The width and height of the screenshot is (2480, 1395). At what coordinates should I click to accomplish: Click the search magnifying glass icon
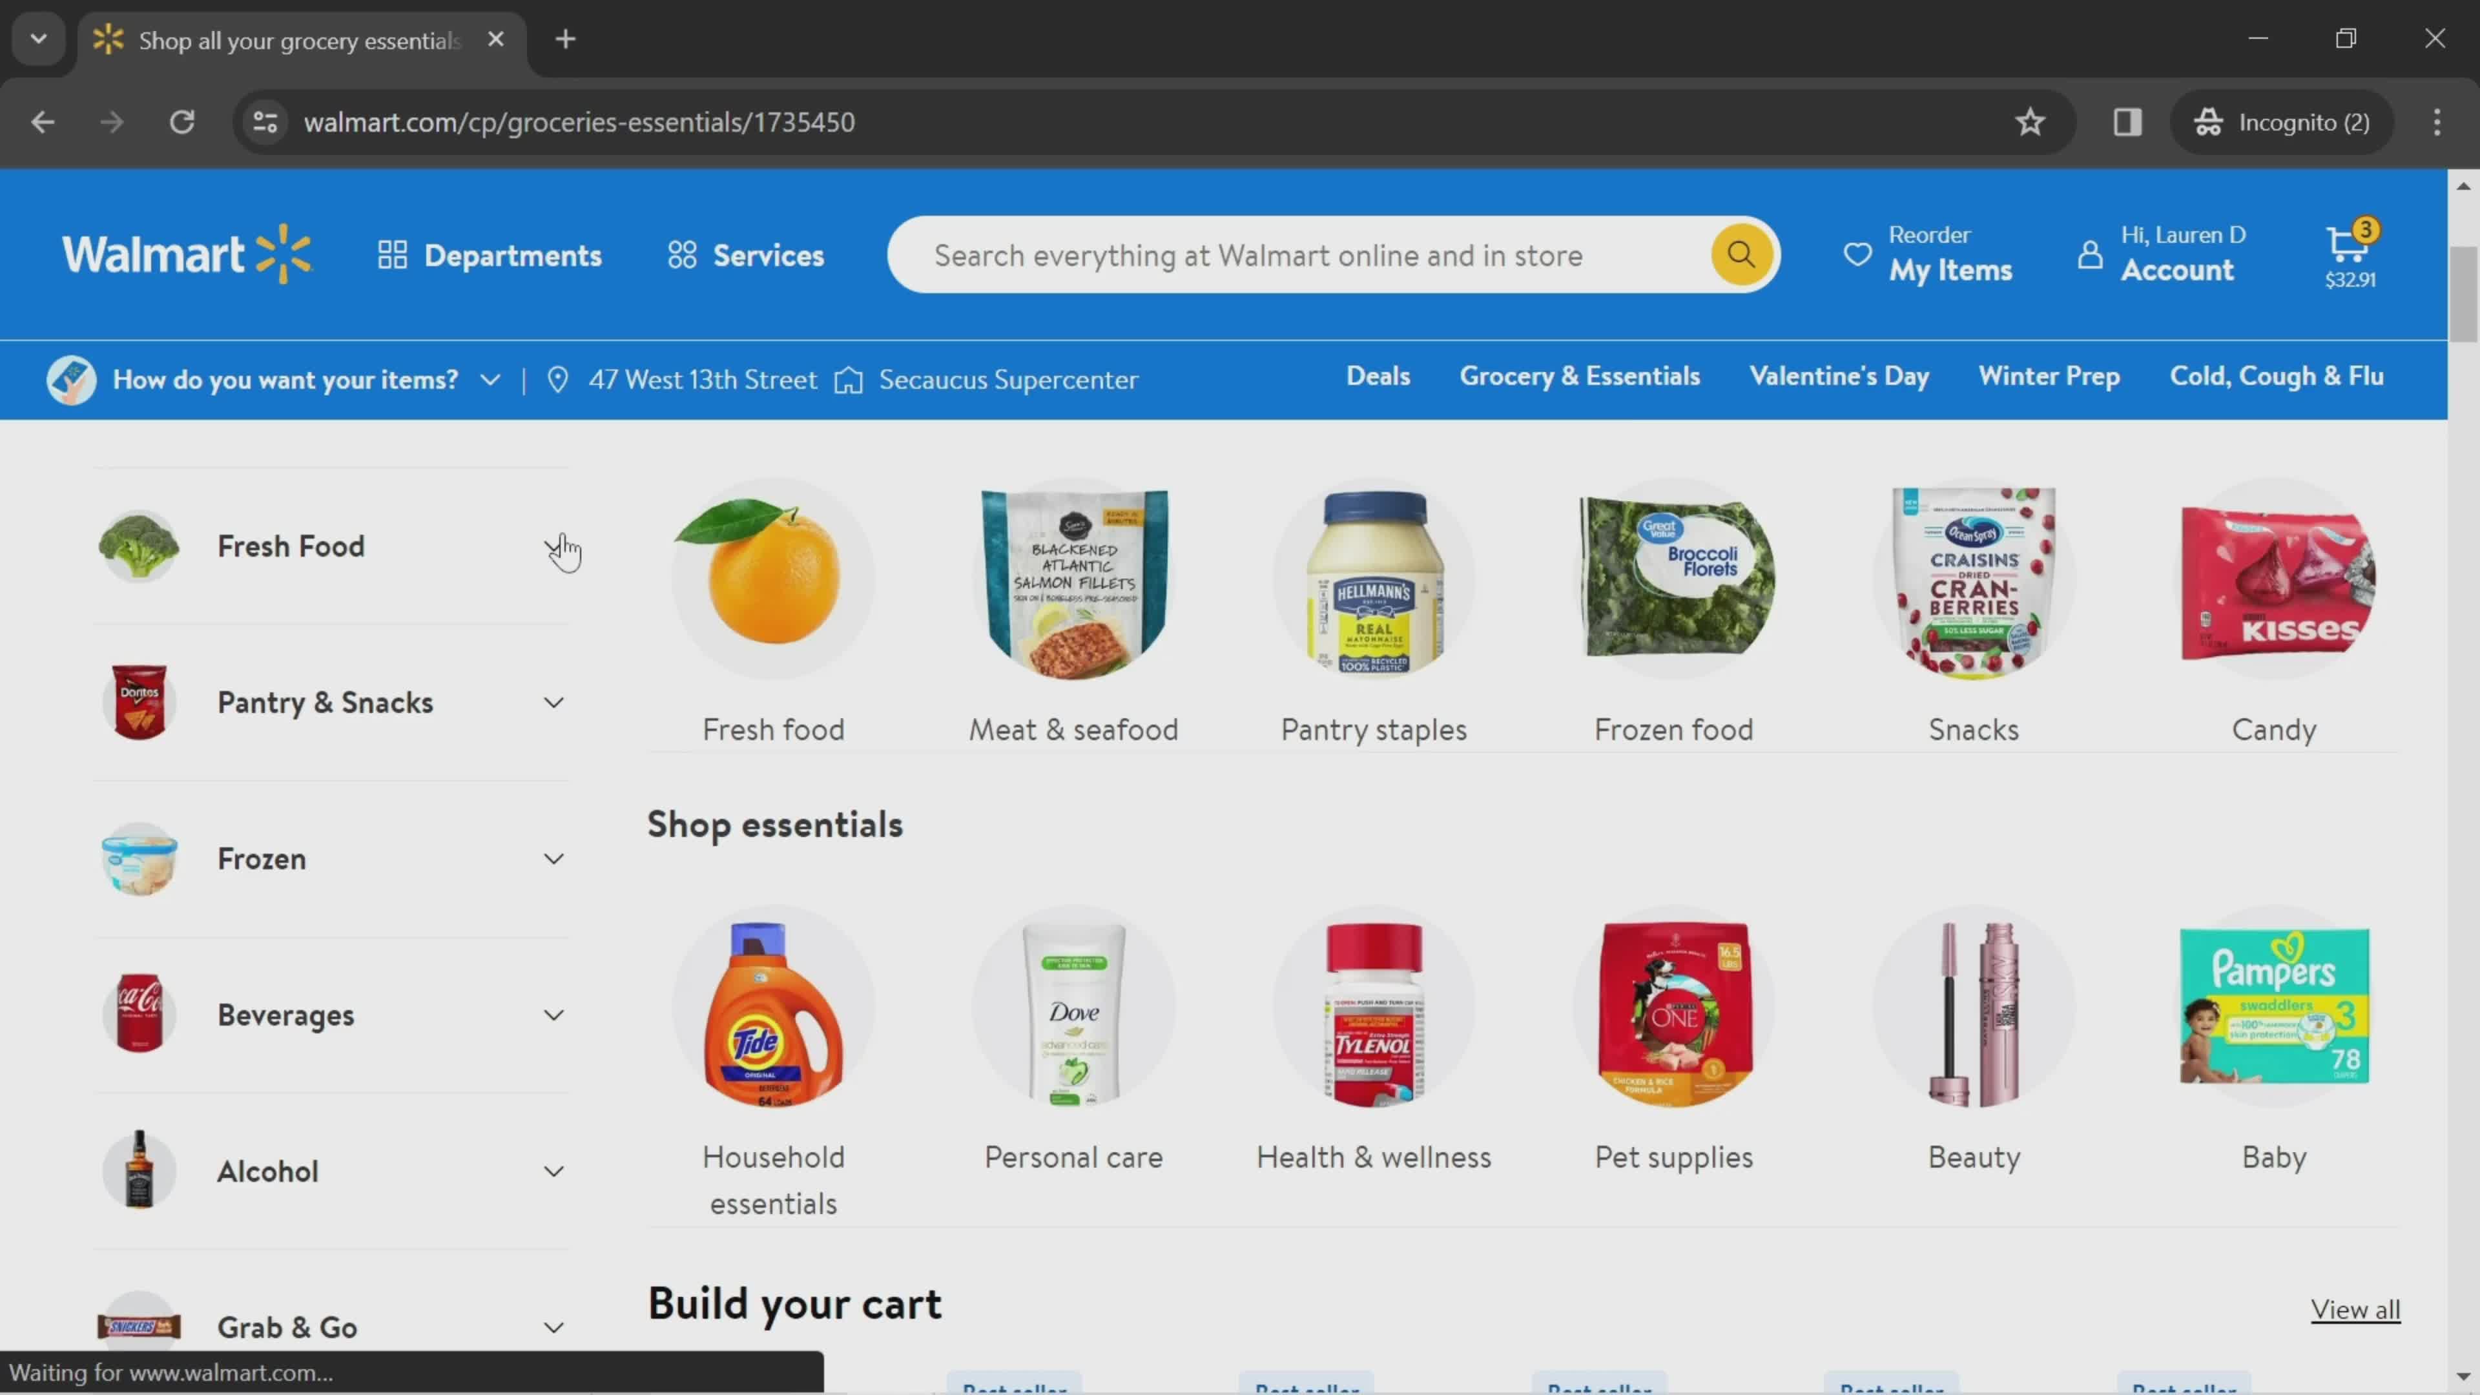1739,256
